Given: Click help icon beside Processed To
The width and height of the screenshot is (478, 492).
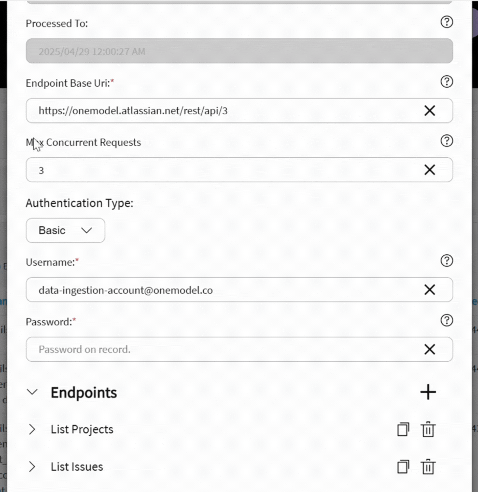Looking at the screenshot, I should point(446,22).
